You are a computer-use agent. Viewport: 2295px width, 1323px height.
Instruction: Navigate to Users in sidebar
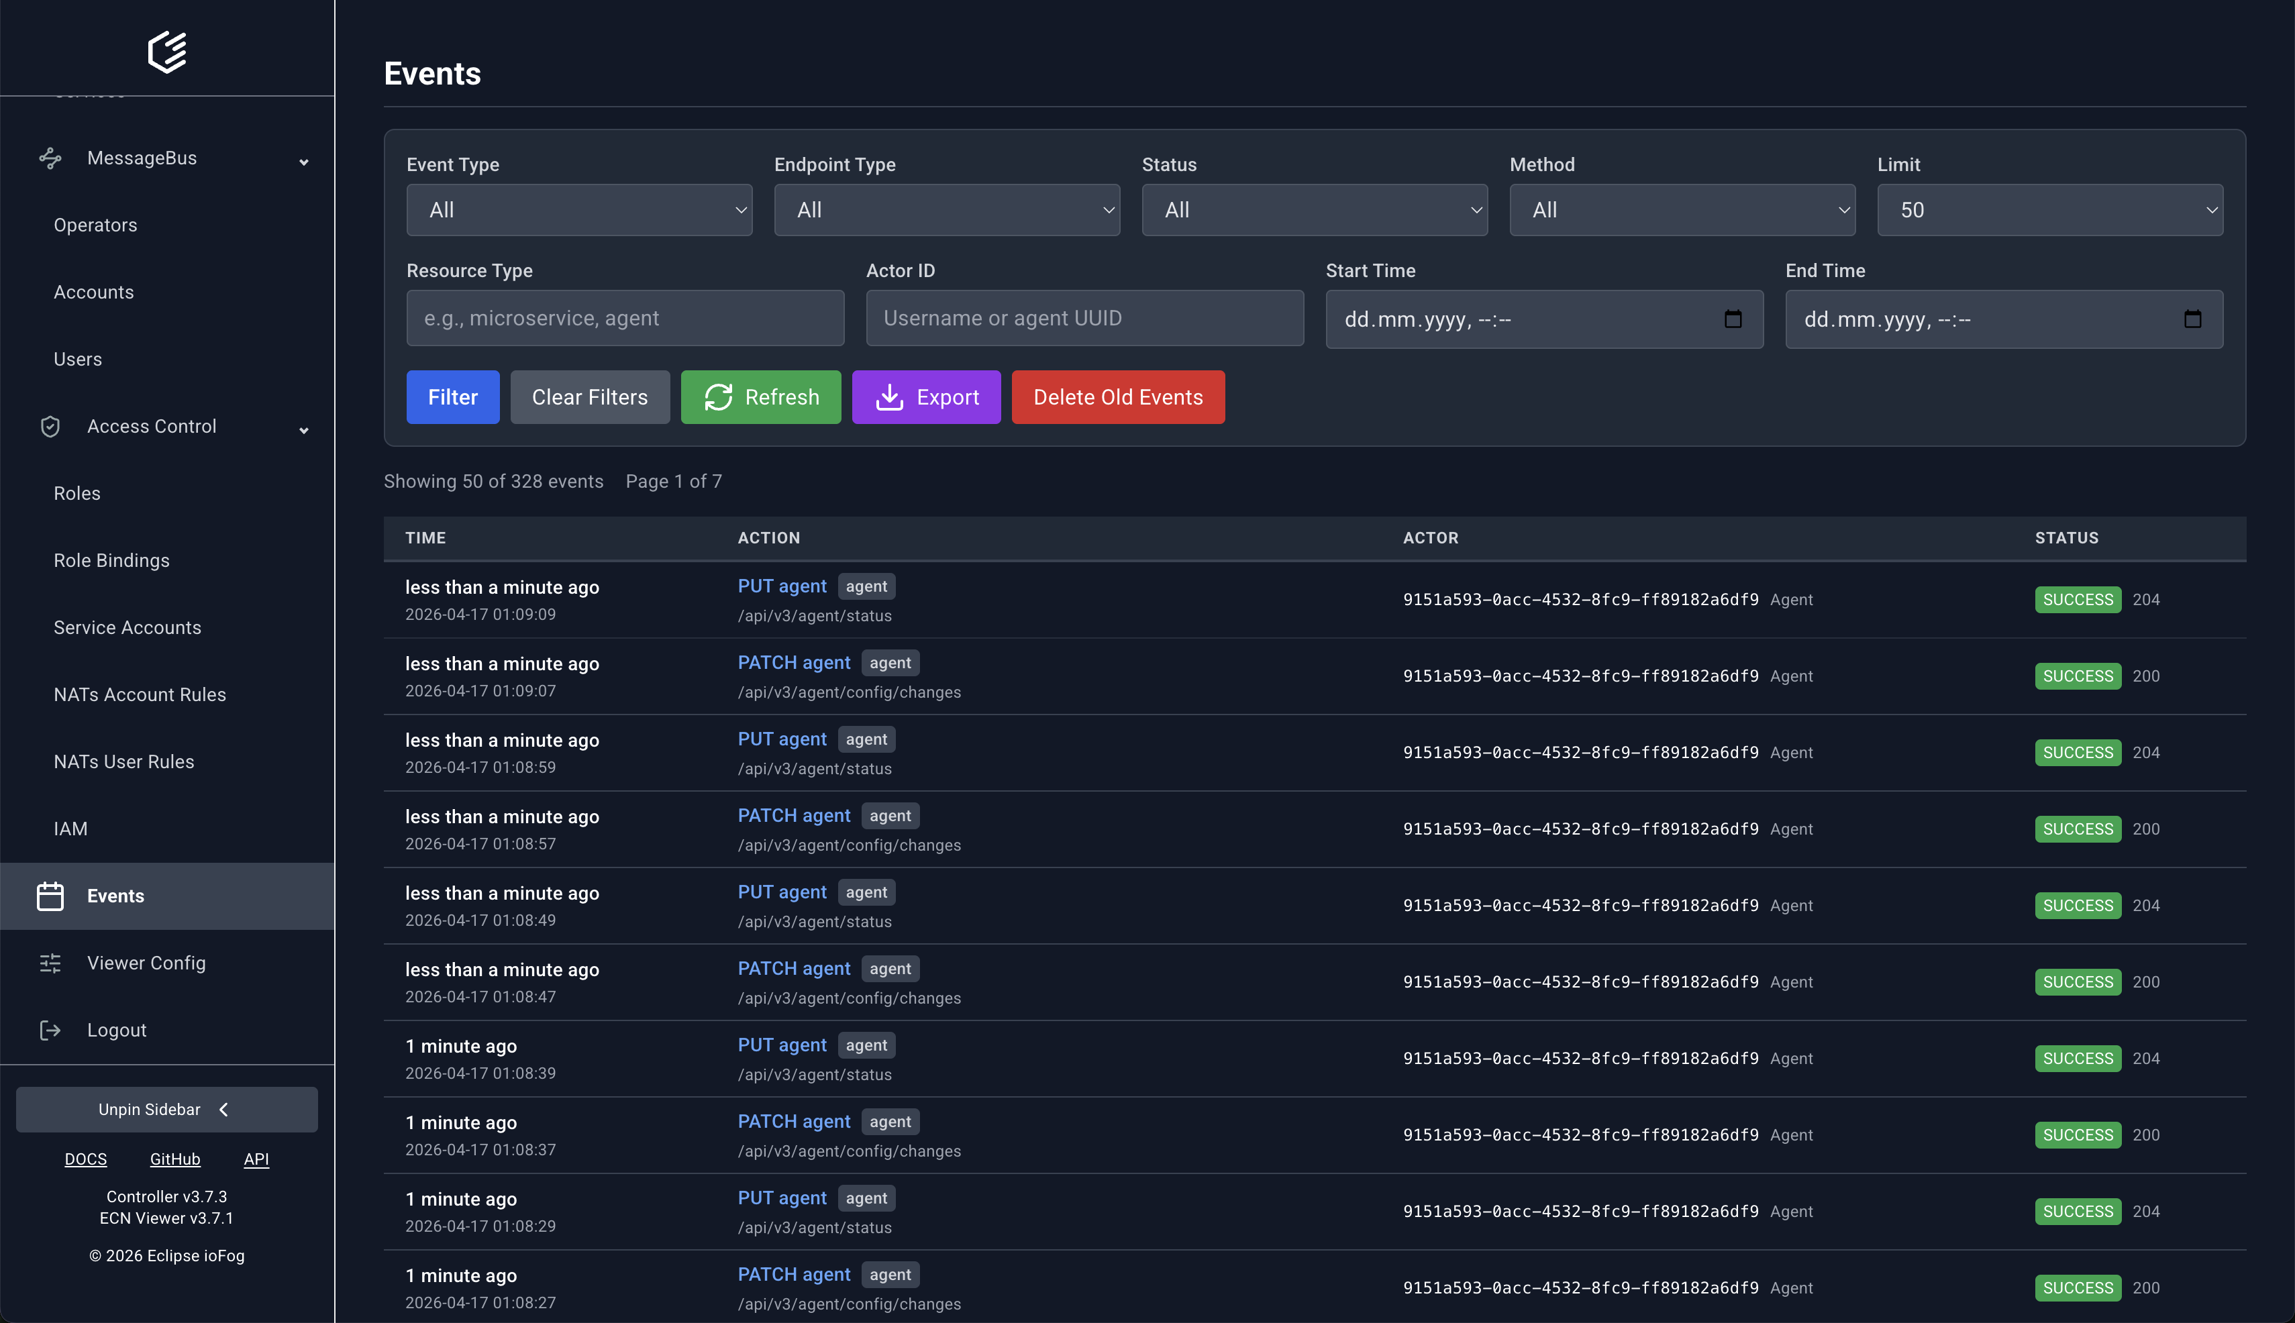click(x=77, y=358)
